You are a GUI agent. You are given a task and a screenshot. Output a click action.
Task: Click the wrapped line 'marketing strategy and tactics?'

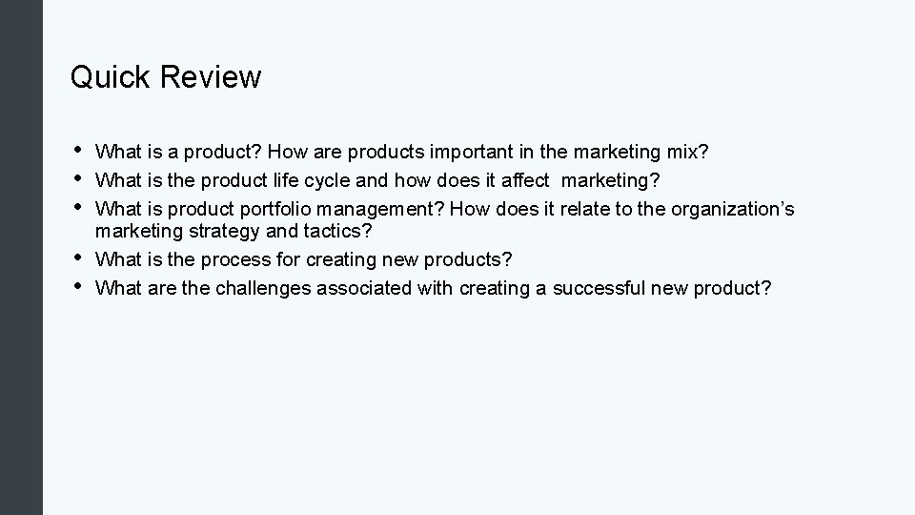coord(234,232)
